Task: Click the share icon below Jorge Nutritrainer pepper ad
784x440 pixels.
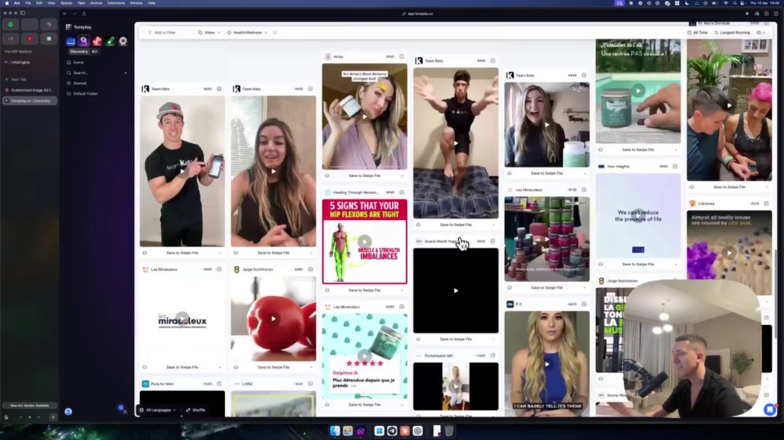Action: click(236, 367)
